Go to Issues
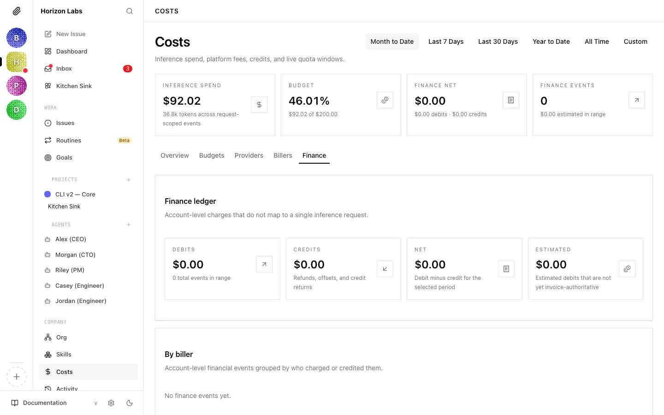The height and width of the screenshot is (415, 664). 88,123
